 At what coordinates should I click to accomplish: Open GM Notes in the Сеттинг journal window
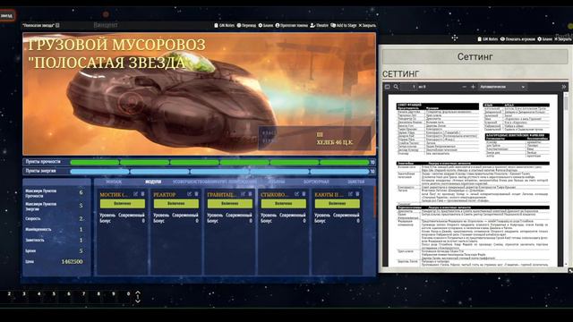point(488,38)
